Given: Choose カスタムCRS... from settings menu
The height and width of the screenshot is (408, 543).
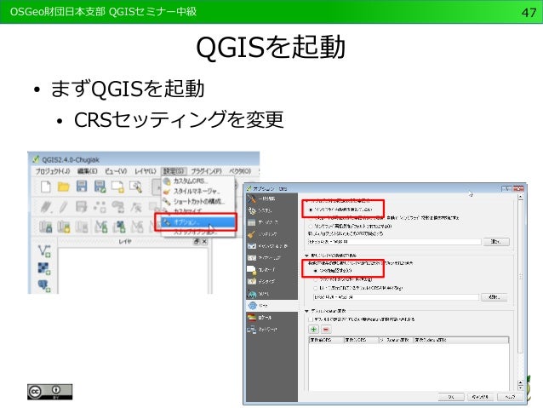Looking at the screenshot, I should [198, 181].
